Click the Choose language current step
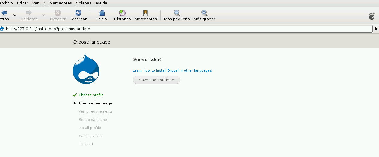The image size is (379, 157). (x=96, y=103)
